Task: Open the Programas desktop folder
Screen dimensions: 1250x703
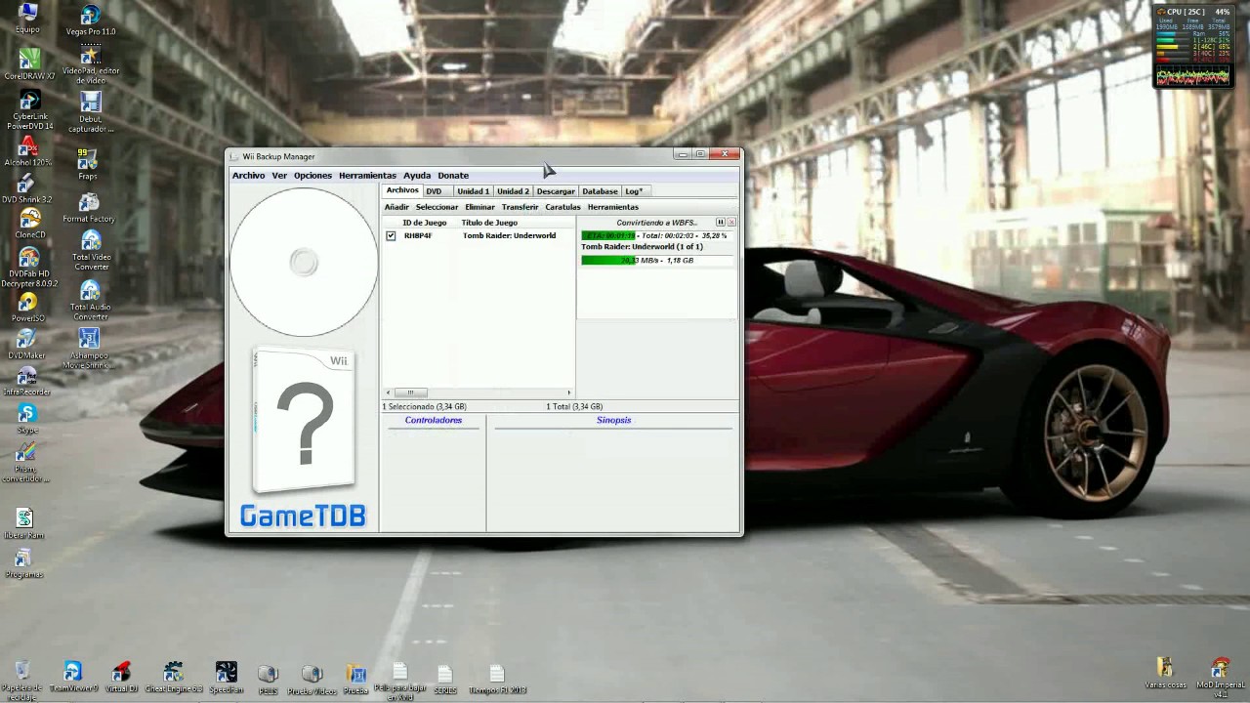Action: [24, 563]
